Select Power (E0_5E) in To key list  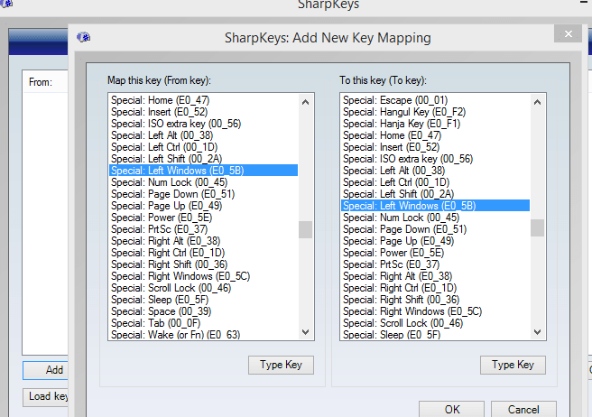pyautogui.click(x=435, y=253)
